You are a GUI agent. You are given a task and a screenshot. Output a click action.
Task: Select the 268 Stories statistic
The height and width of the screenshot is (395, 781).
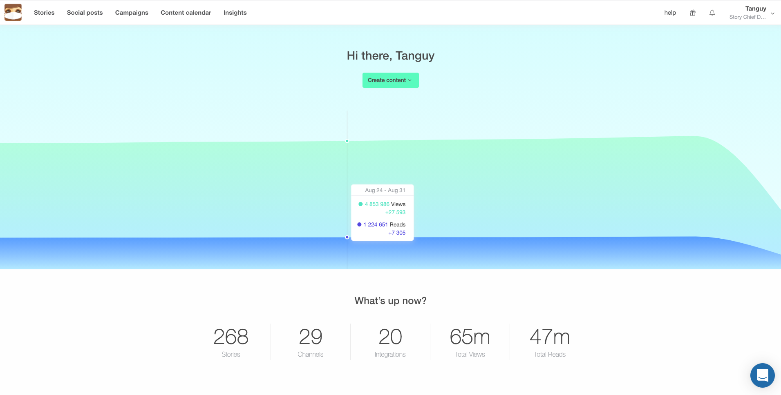pyautogui.click(x=230, y=342)
